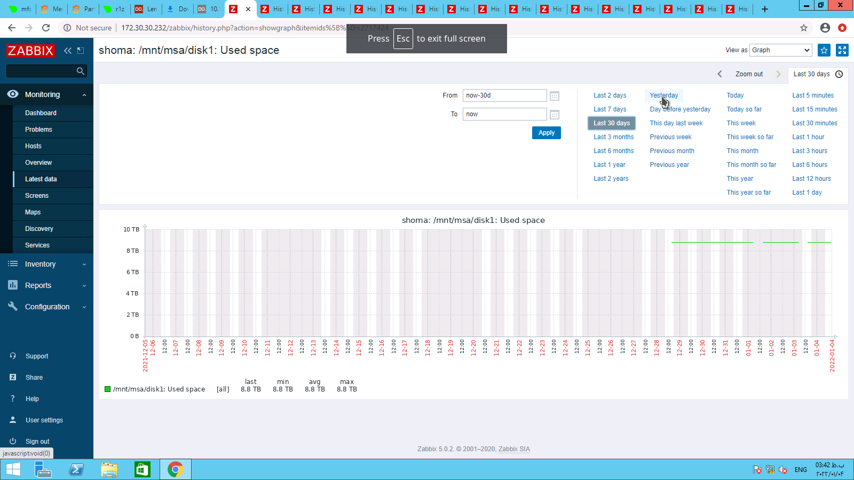This screenshot has height=480, width=854.
Task: Toggle the sidebar hide icon
Action: (81, 51)
